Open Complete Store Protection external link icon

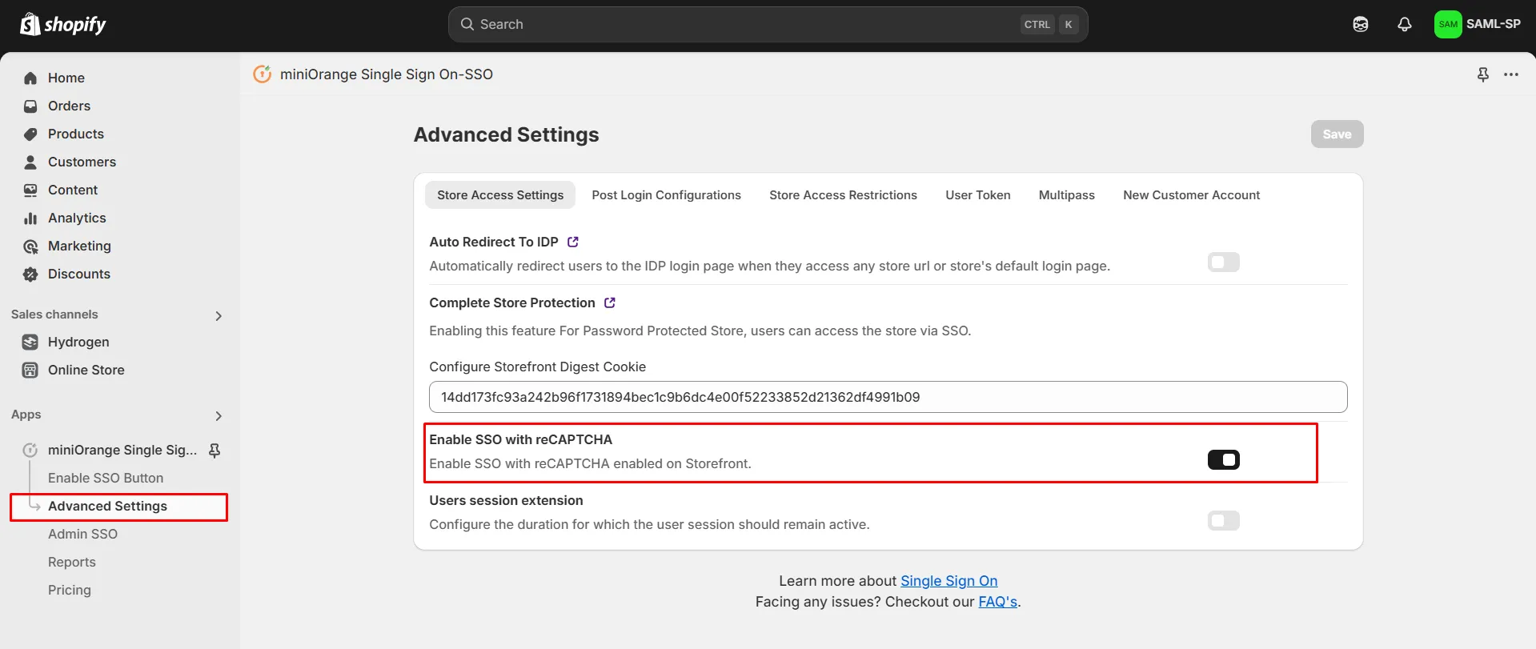click(x=610, y=302)
